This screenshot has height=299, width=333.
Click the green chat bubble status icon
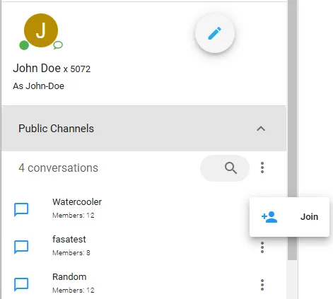[x=58, y=45]
